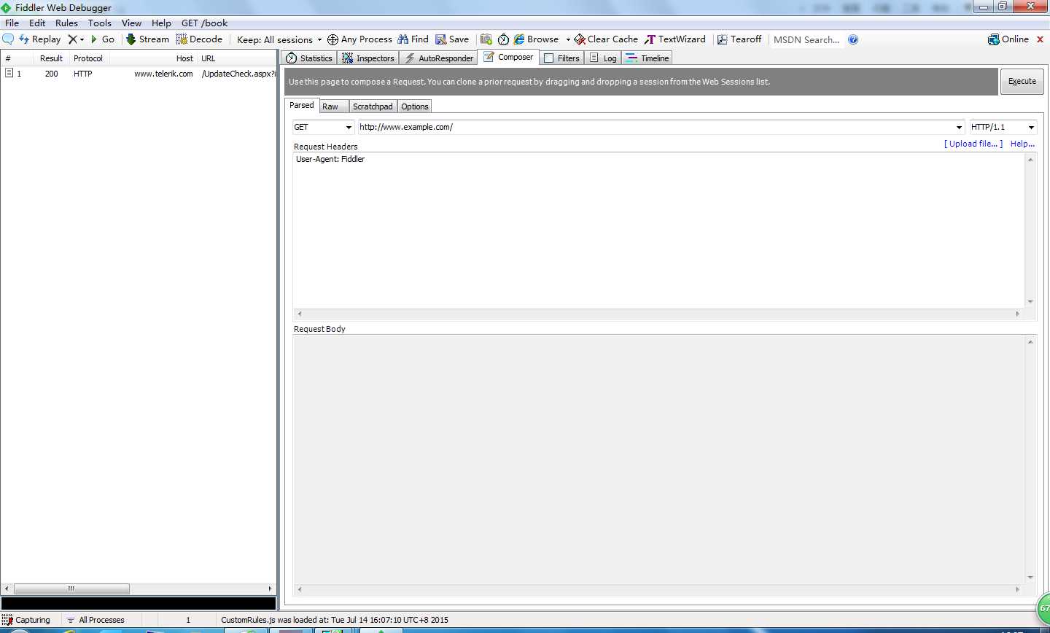The height and width of the screenshot is (633, 1050).
Task: Open the File menu
Action: point(12,23)
